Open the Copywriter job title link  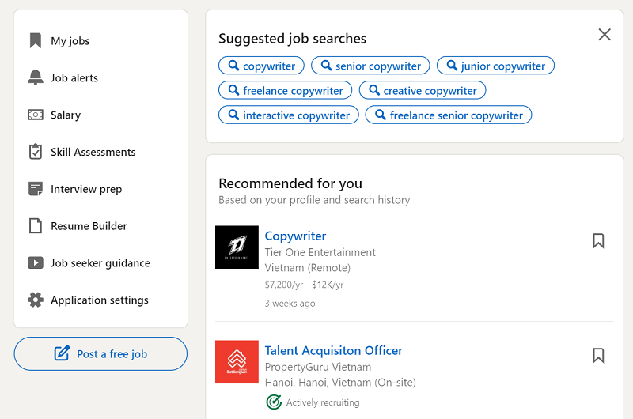(x=295, y=236)
